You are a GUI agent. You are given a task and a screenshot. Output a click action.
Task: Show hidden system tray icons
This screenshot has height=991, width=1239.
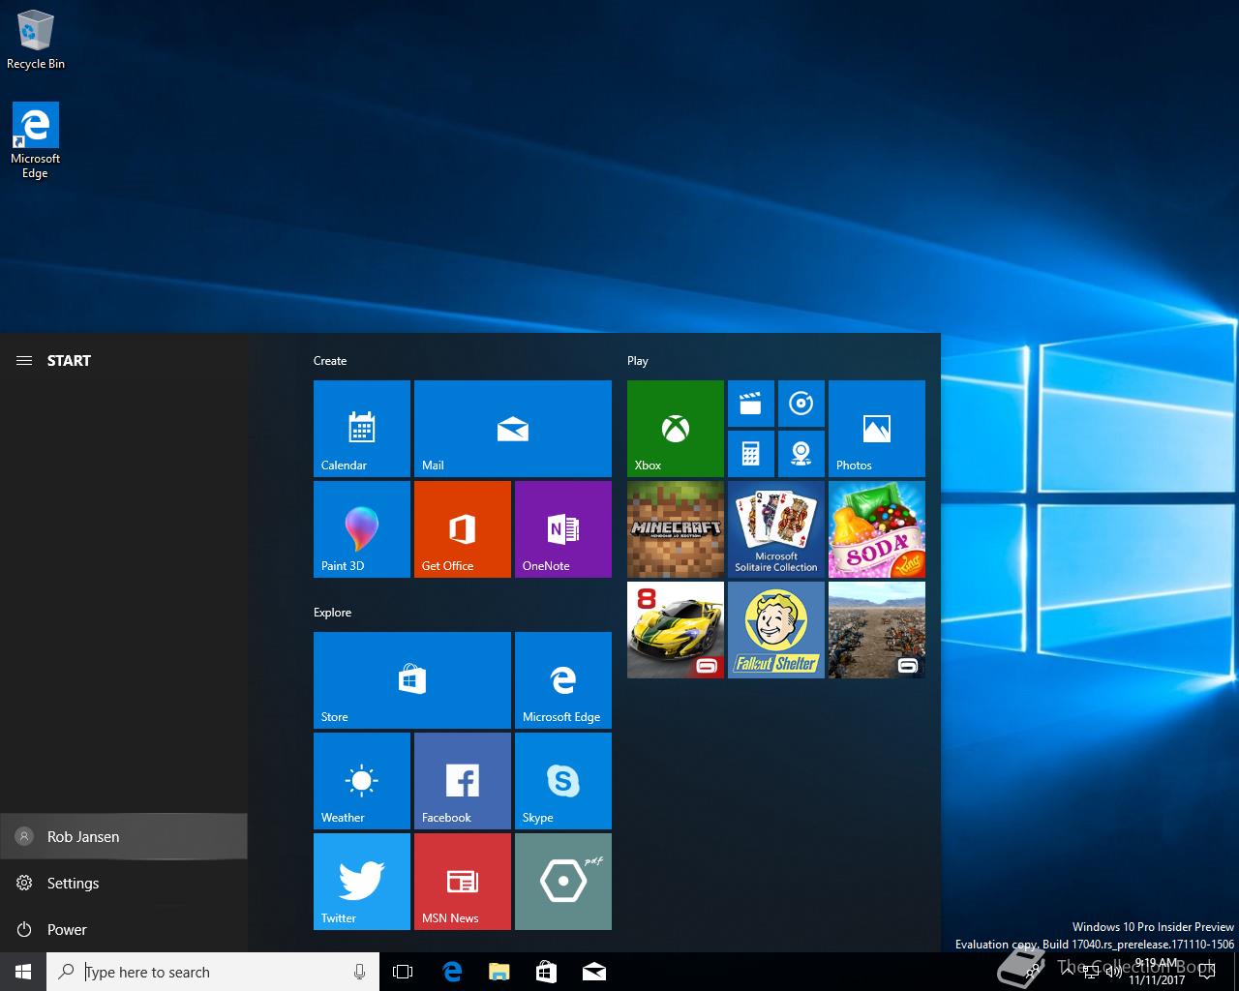tap(1068, 972)
